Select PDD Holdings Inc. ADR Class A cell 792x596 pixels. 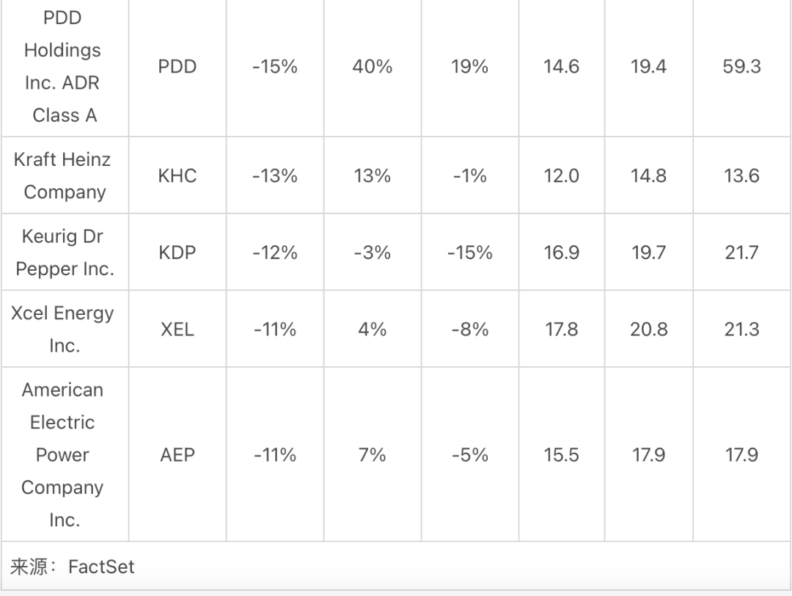[65, 67]
